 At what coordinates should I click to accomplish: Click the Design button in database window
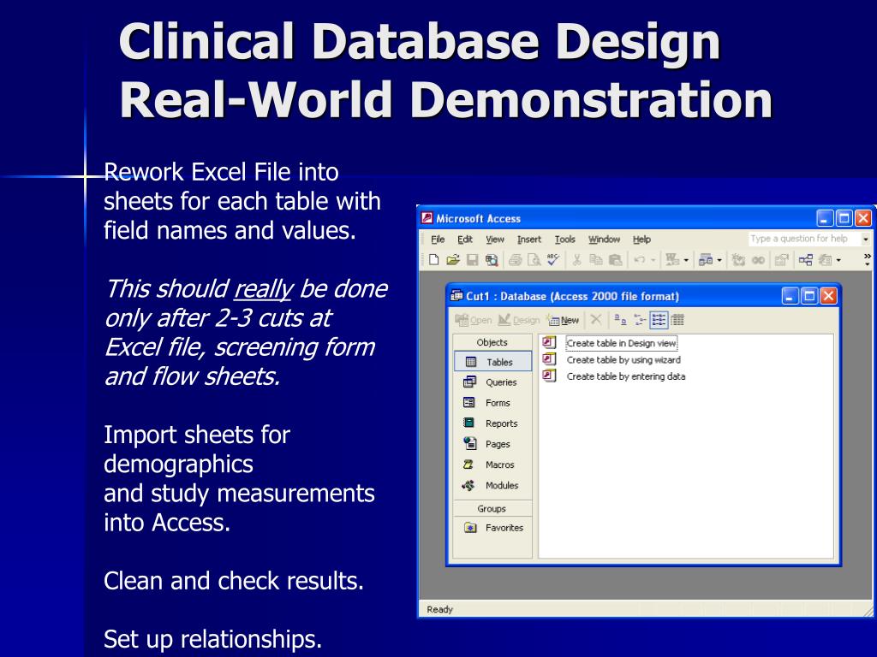pos(519,320)
